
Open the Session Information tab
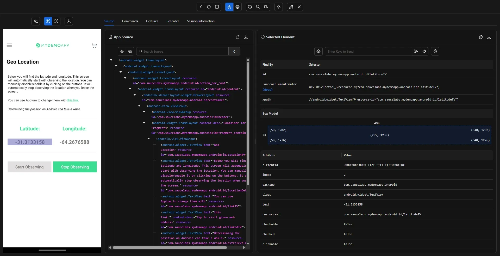[x=201, y=21]
